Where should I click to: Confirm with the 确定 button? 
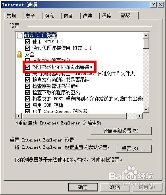click(x=83, y=187)
